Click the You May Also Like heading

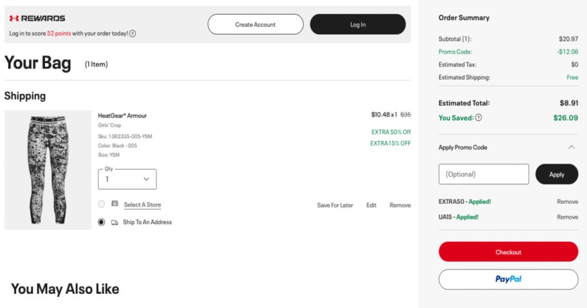coord(65,289)
